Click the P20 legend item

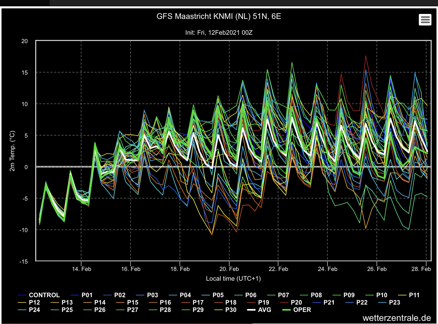296,302
